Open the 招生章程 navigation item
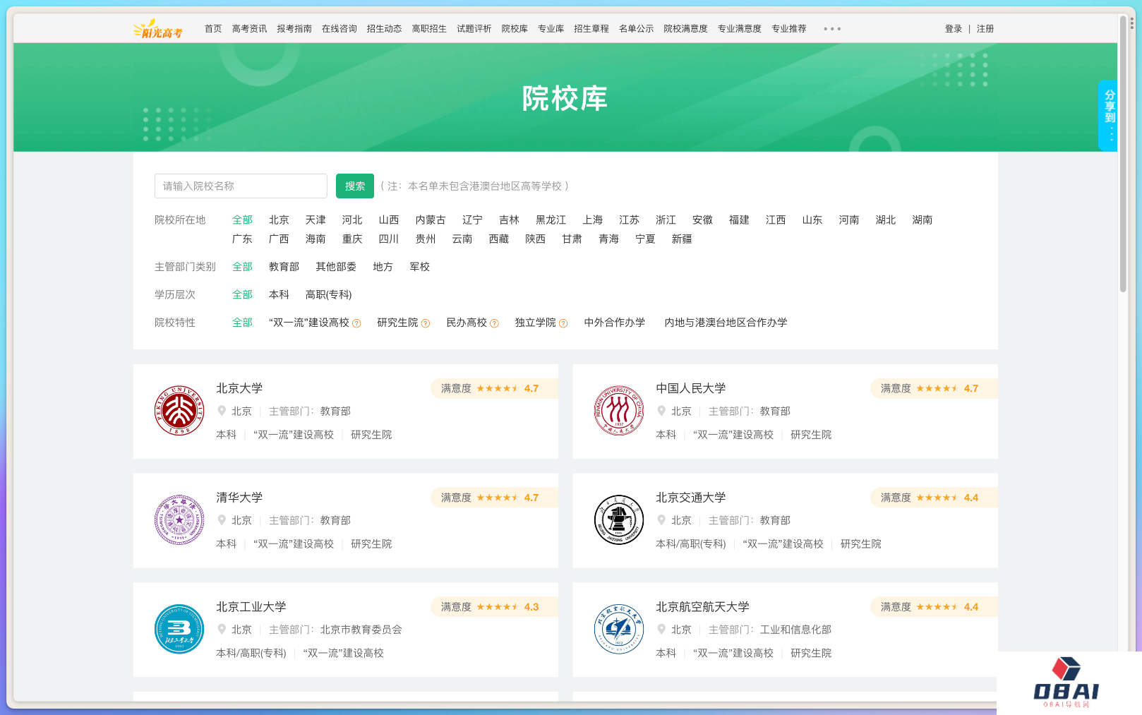This screenshot has height=715, width=1142. [591, 29]
